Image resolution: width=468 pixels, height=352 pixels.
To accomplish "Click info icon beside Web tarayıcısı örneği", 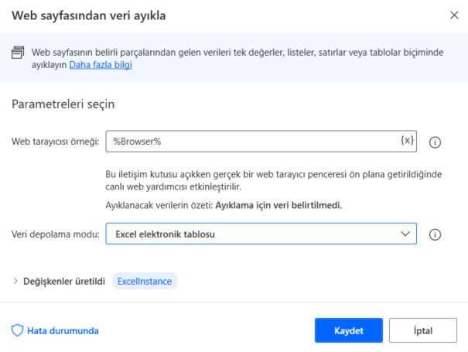I will point(435,142).
